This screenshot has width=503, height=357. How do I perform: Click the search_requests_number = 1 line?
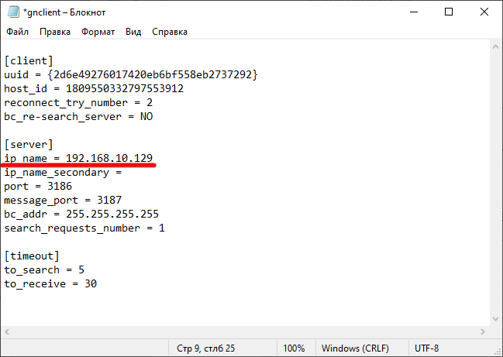[84, 228]
